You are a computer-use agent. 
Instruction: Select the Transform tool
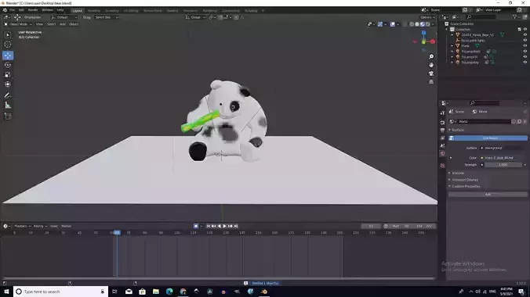8,84
